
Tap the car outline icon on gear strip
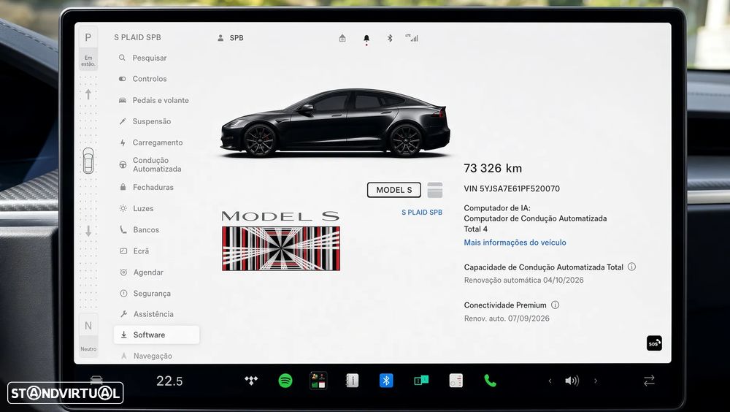coord(88,161)
